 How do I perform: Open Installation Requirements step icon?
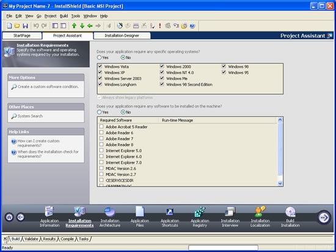pyautogui.click(x=79, y=212)
